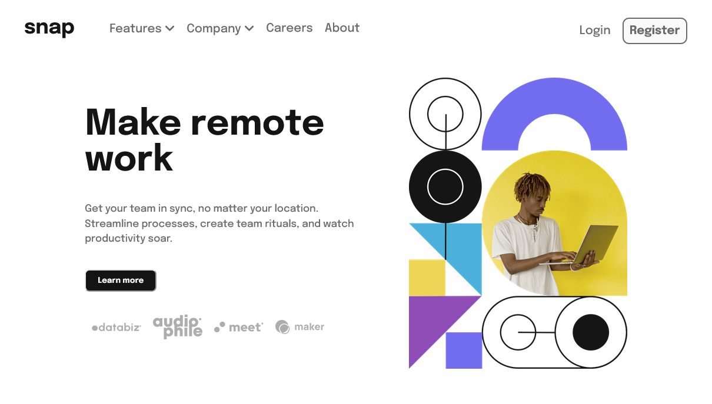Select the meet client logo
This screenshot has height=404, width=712.
click(x=239, y=327)
